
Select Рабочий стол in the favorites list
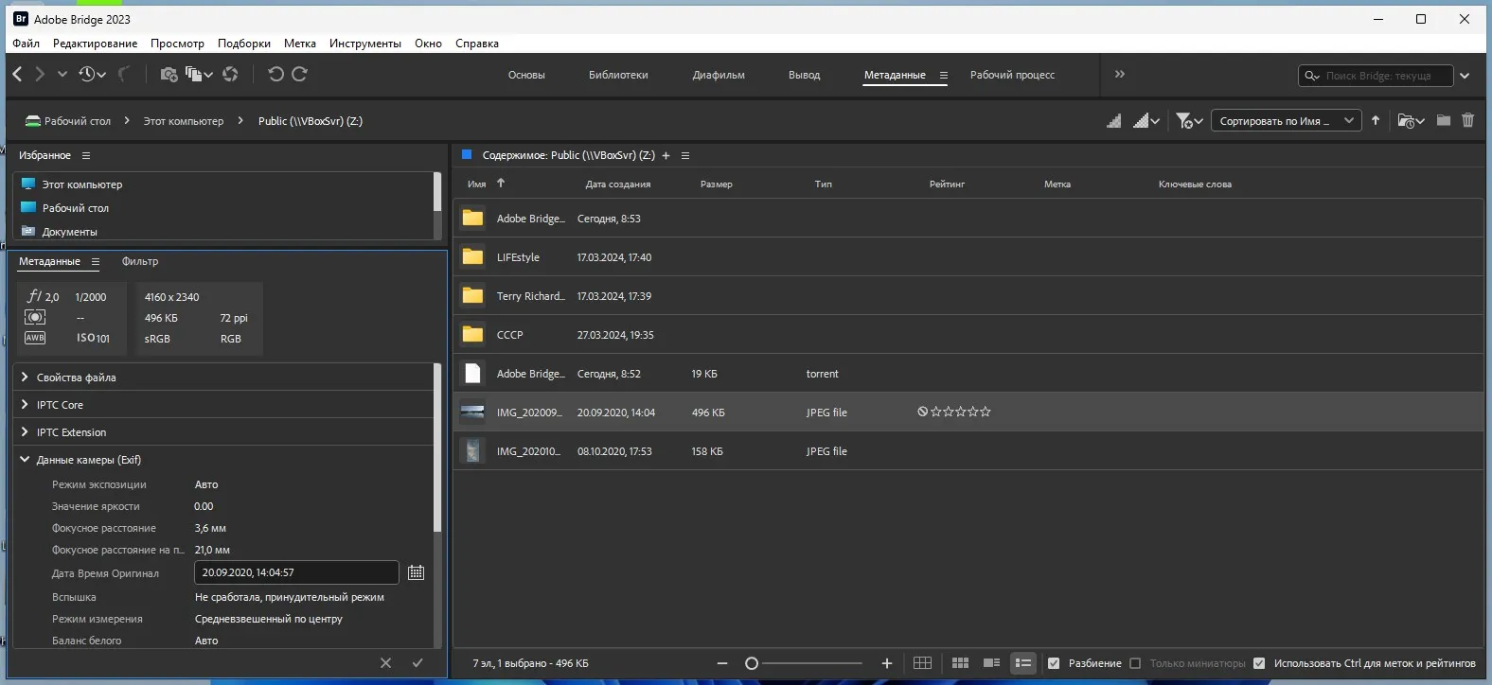76,208
